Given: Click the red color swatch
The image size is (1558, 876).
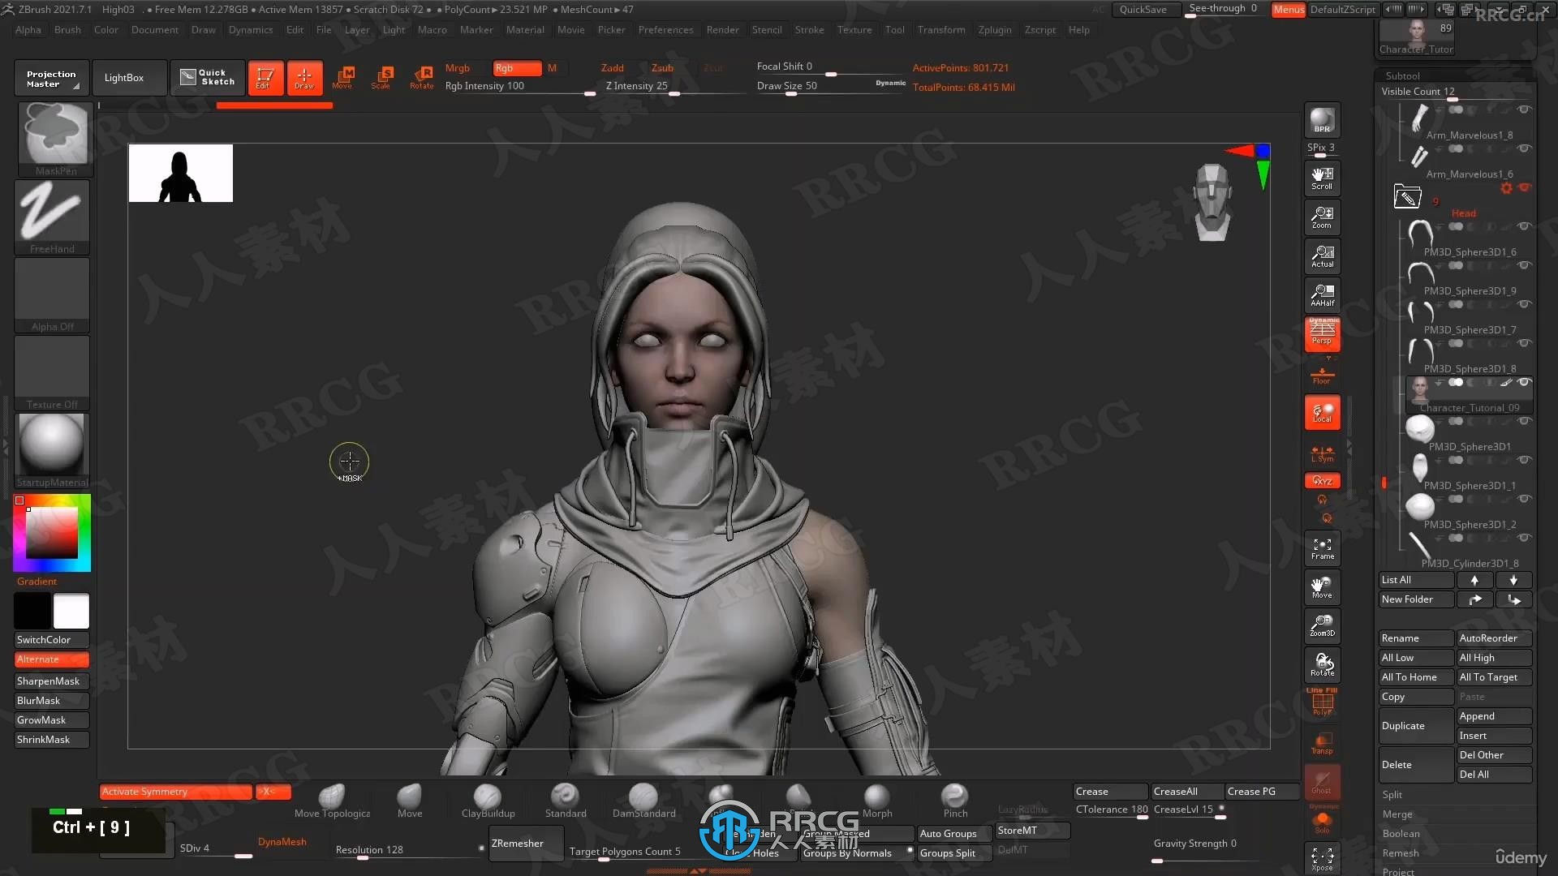Looking at the screenshot, I should 19,500.
